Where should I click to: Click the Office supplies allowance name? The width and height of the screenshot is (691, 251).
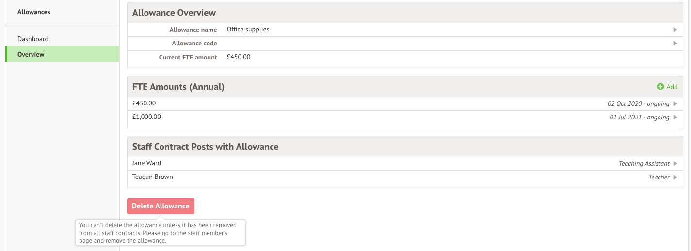(x=248, y=30)
